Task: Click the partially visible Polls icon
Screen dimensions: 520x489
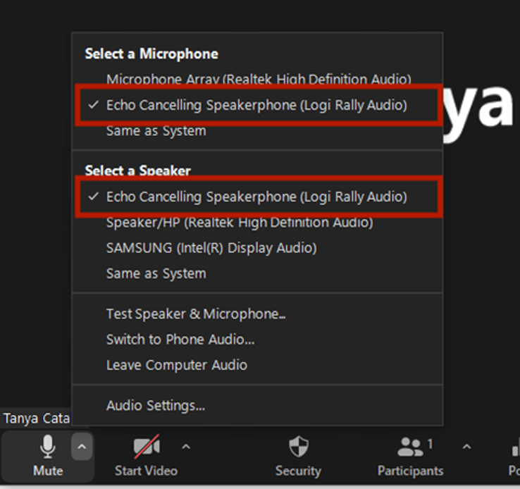Action: pos(514,451)
